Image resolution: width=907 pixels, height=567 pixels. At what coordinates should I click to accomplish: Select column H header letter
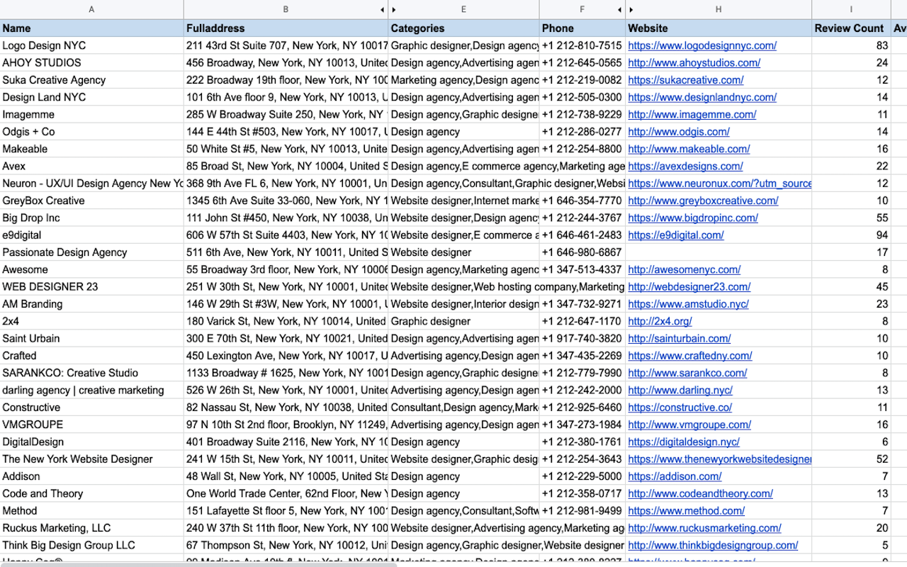click(719, 10)
